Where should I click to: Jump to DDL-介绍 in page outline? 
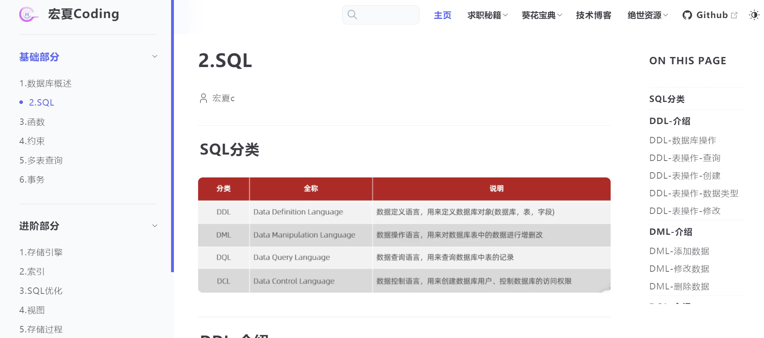(x=670, y=121)
